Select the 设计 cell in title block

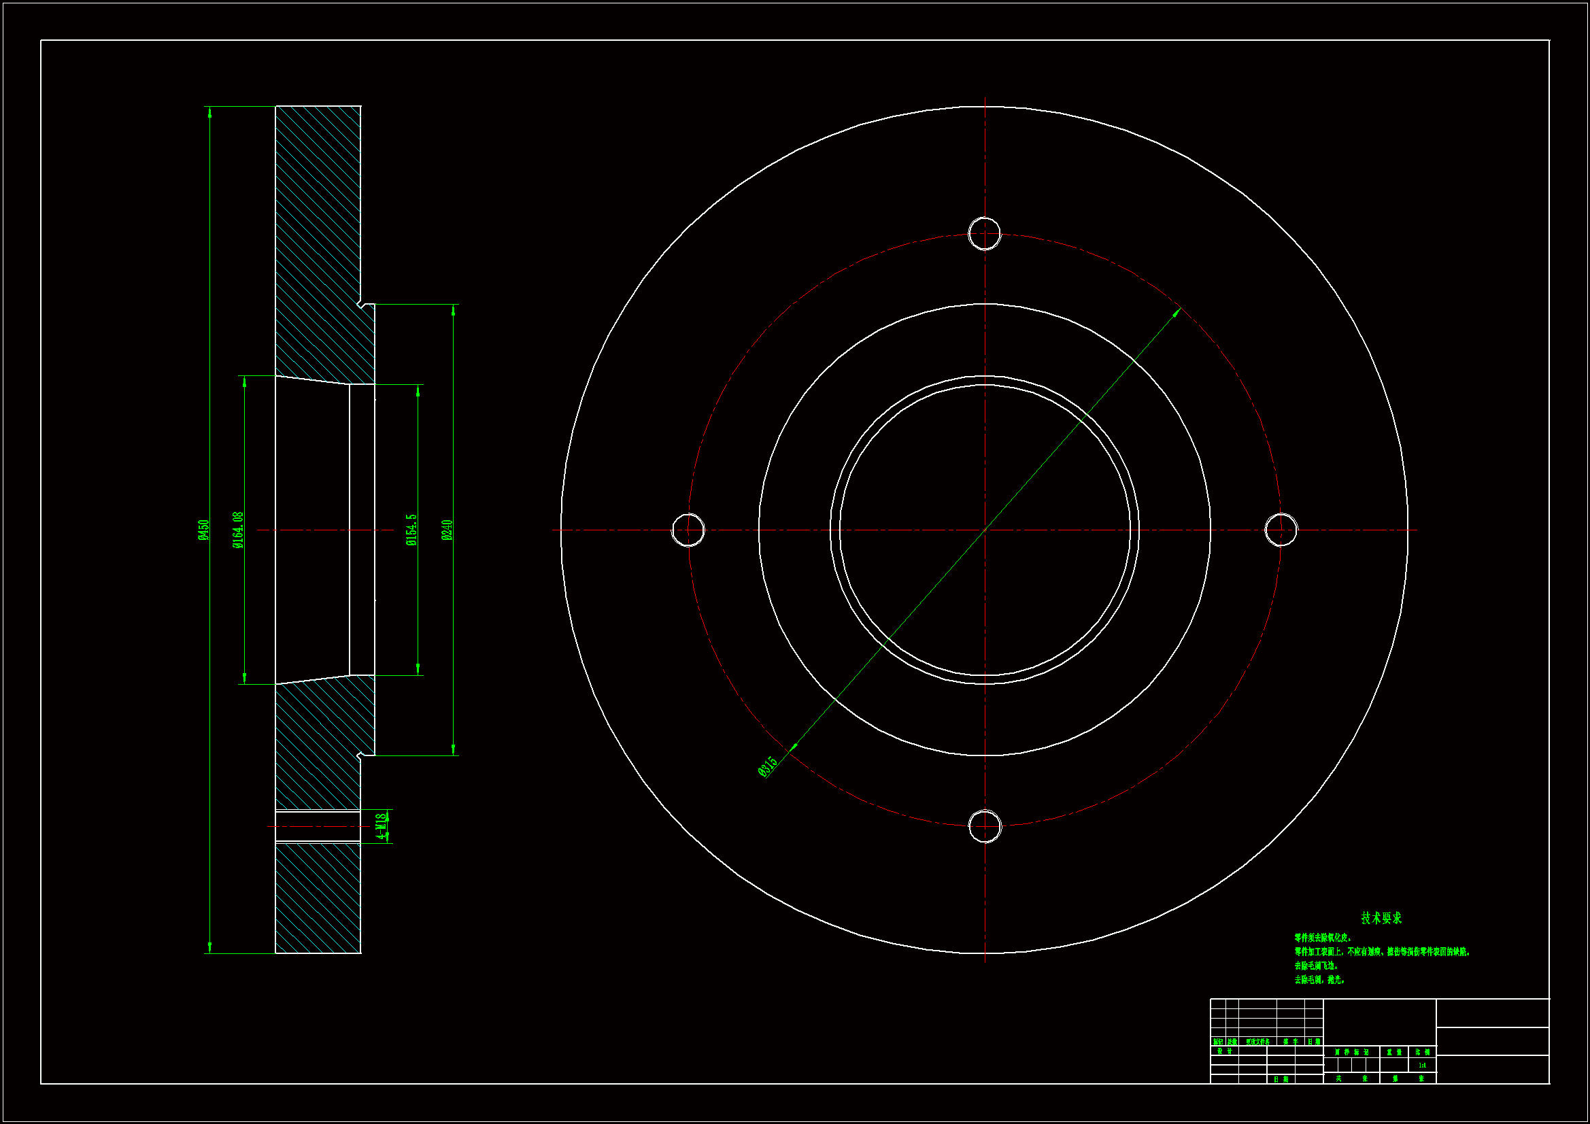click(1224, 1051)
